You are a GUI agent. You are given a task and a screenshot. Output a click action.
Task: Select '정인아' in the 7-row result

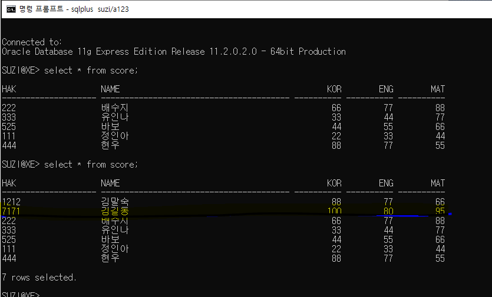(115, 249)
